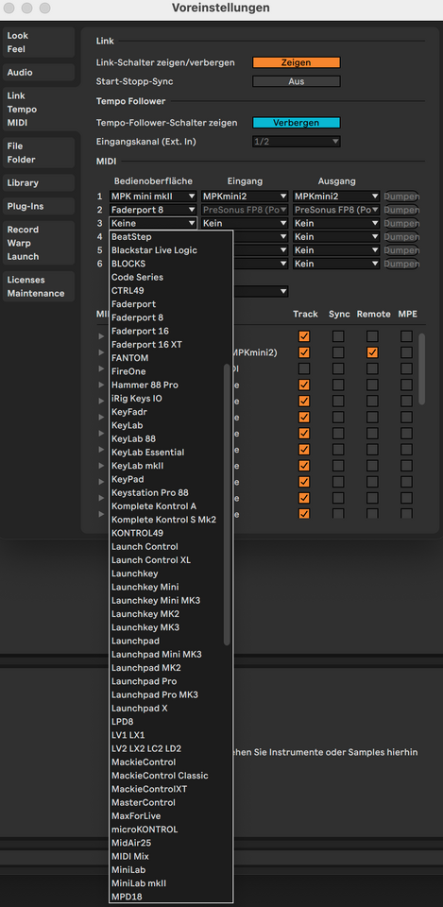Open row 5 Ausgang Kein dropdown
Screen dimensions: 443x907
point(336,249)
